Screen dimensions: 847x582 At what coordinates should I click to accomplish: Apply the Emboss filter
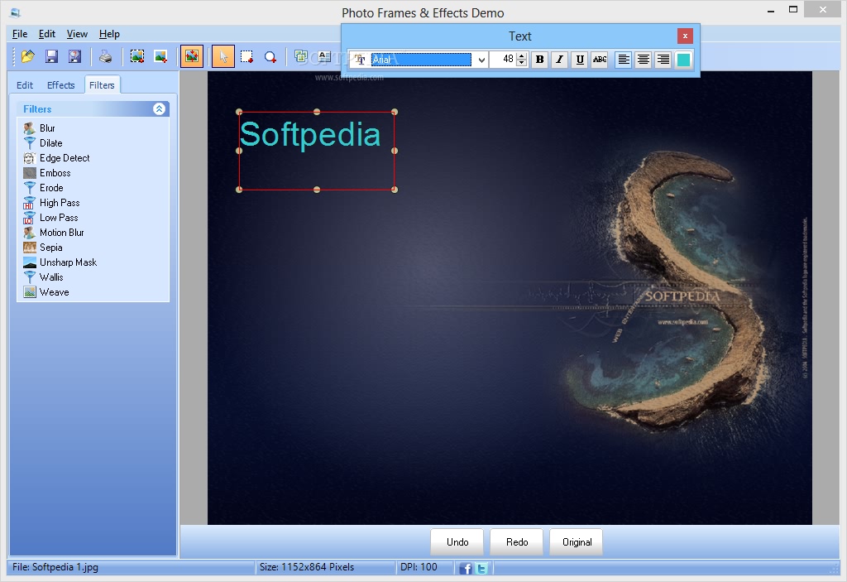coord(47,172)
